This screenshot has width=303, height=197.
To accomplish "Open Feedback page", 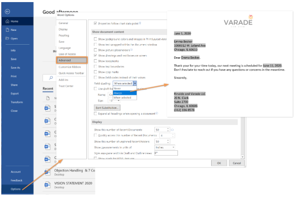I will click(x=16, y=180).
